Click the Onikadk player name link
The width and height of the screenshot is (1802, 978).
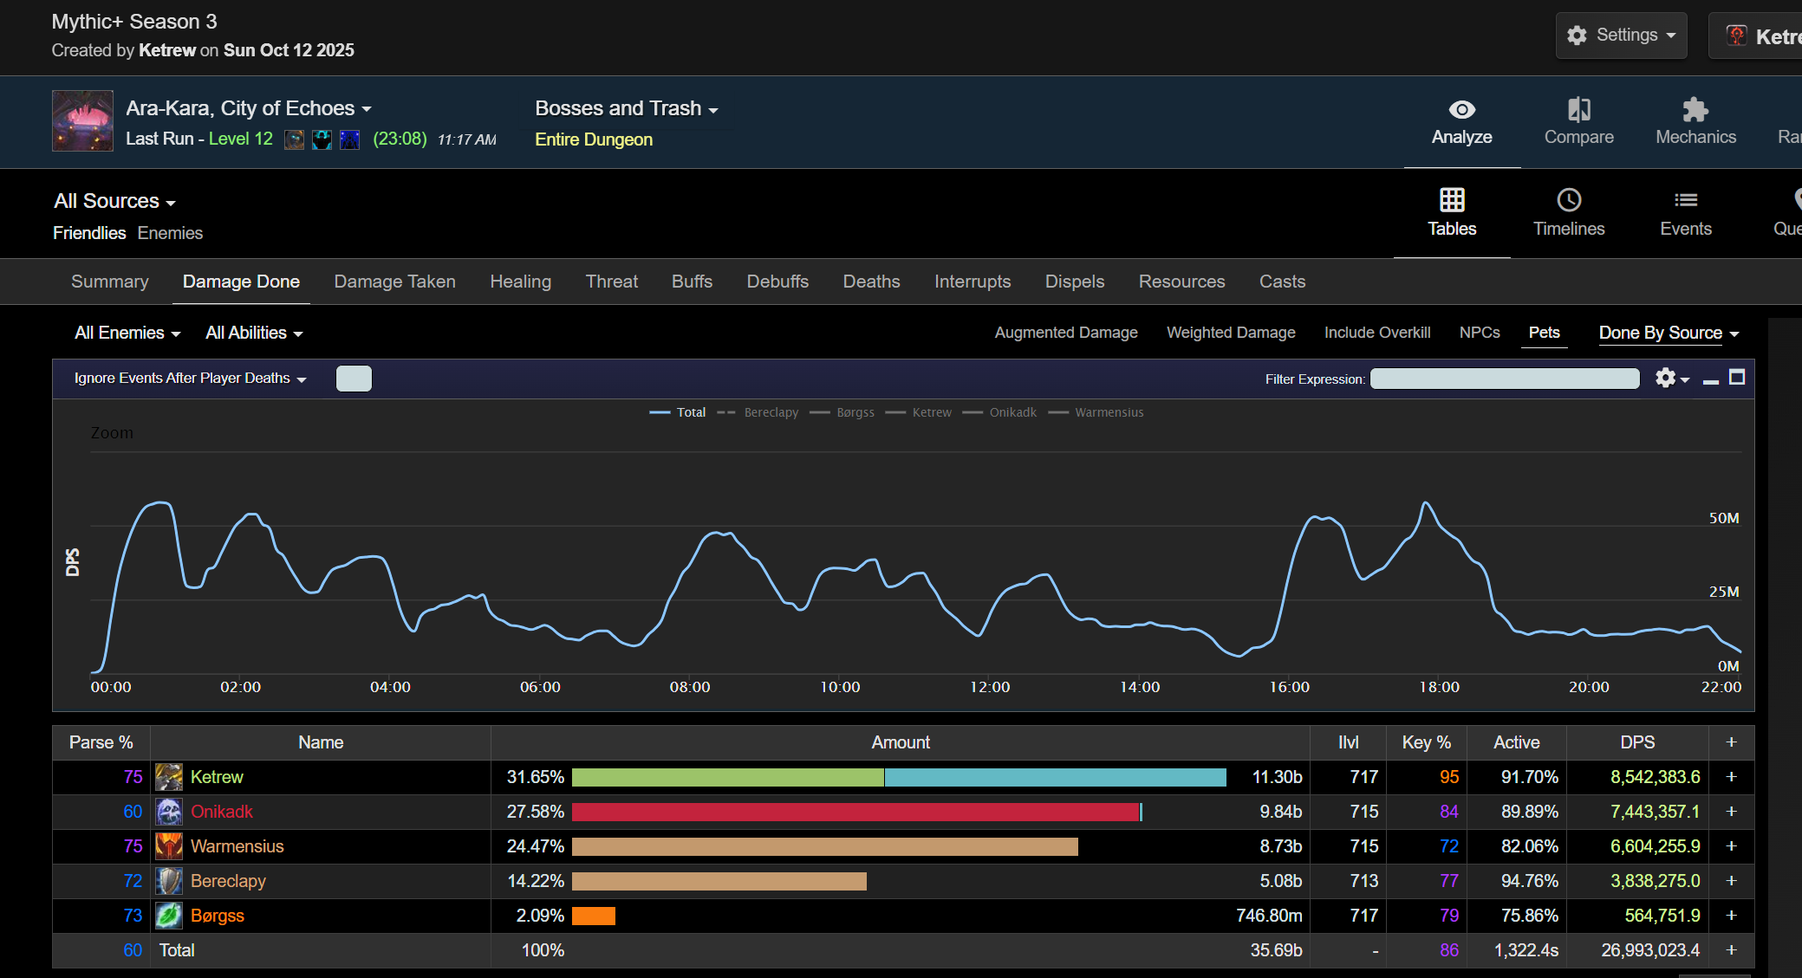[x=222, y=812]
